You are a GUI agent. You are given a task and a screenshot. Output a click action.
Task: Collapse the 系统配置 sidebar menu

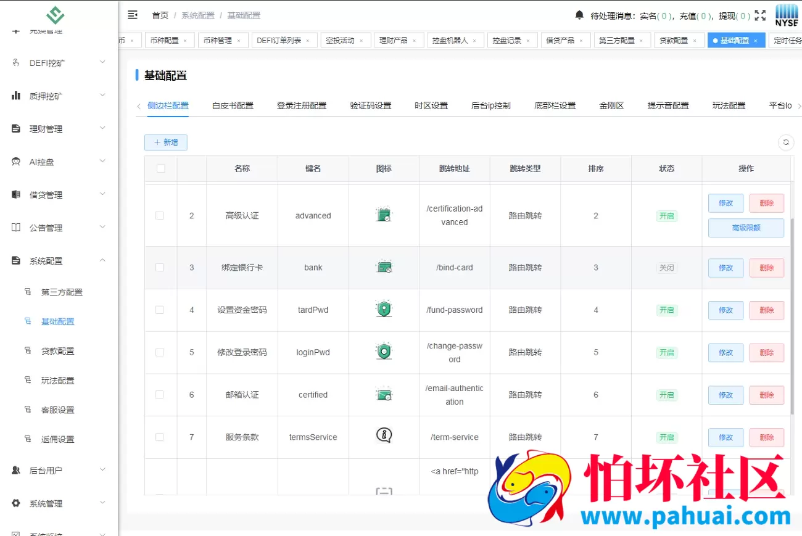point(59,261)
